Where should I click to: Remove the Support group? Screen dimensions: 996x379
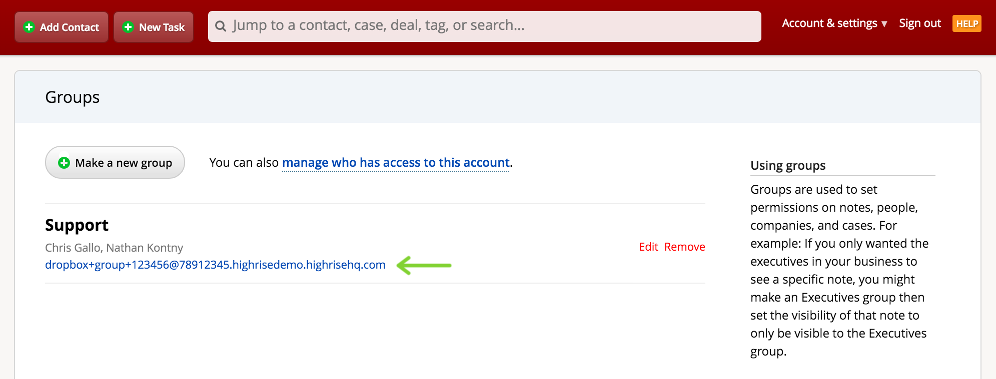click(684, 247)
